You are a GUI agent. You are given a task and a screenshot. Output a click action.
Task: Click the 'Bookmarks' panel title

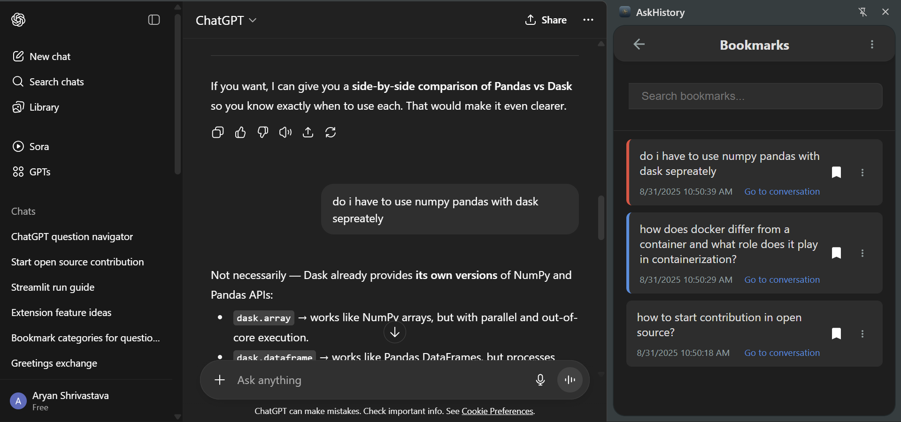coord(755,45)
